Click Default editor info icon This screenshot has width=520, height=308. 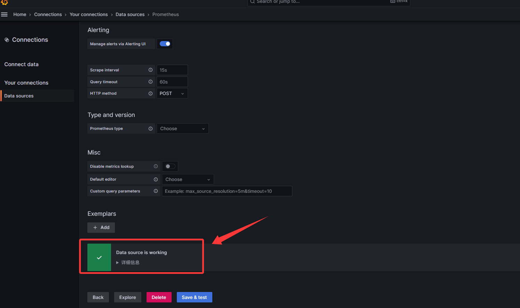(x=156, y=179)
